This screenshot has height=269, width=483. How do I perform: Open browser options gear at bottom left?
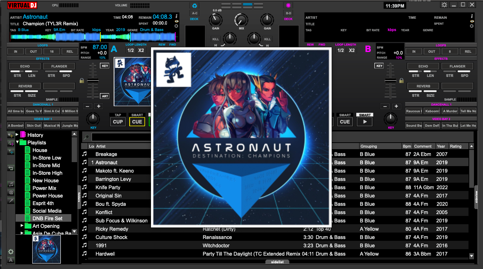(x=11, y=252)
